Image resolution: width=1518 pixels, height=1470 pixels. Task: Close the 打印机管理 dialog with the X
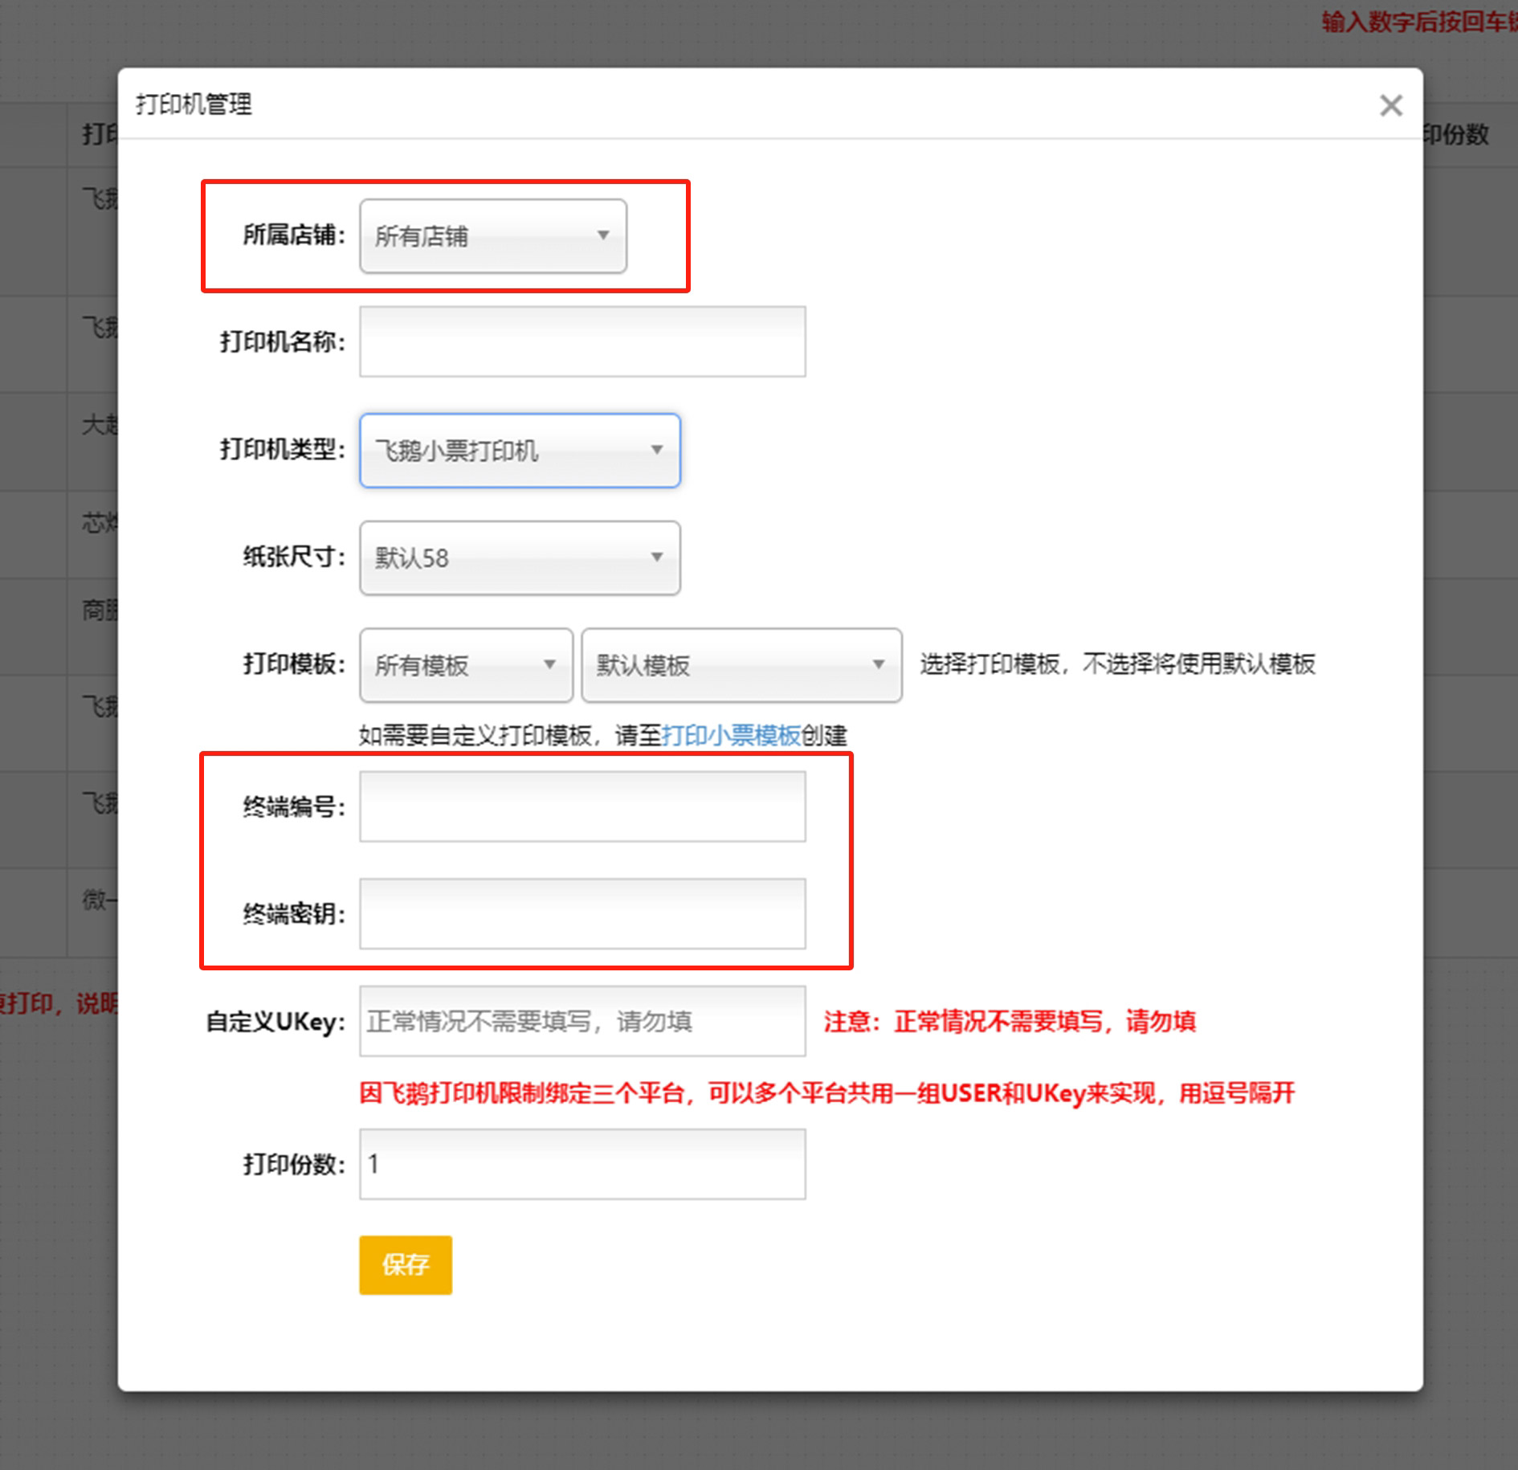point(1390,105)
